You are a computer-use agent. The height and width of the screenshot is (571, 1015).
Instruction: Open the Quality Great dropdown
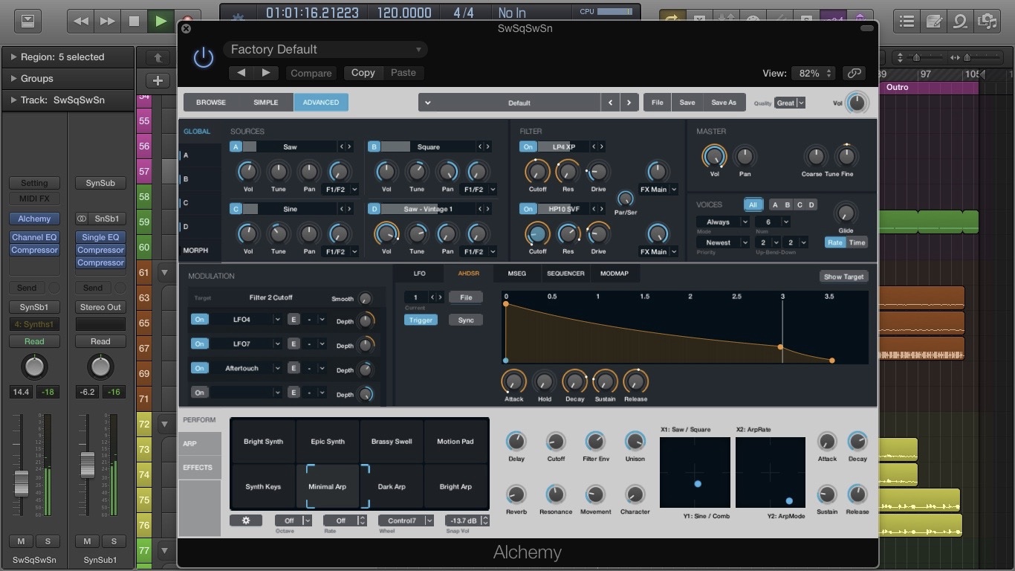[790, 103]
